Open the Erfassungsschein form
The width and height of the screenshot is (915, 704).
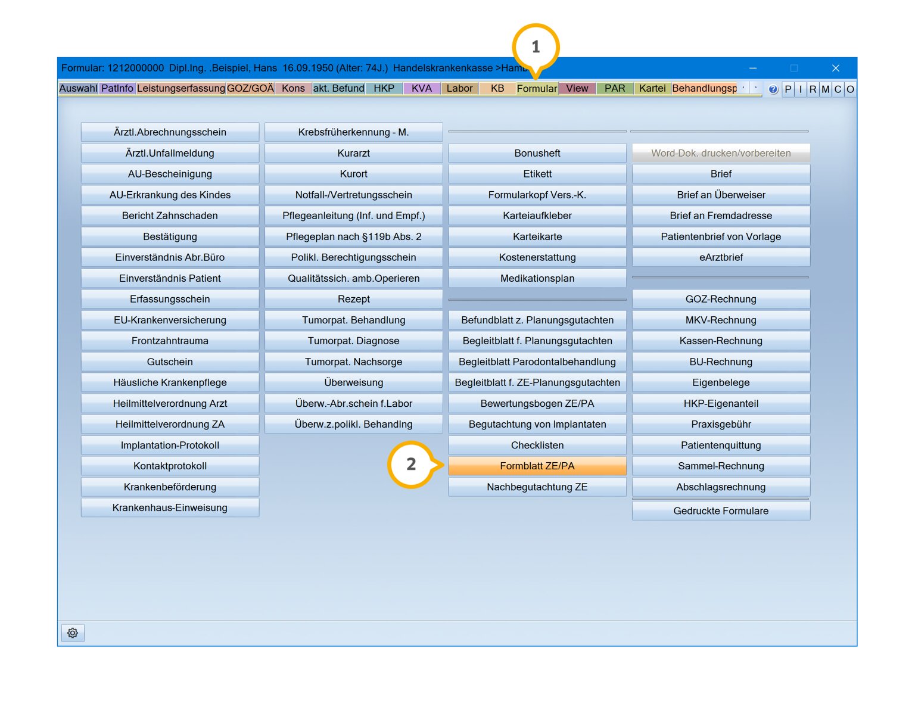(x=170, y=299)
